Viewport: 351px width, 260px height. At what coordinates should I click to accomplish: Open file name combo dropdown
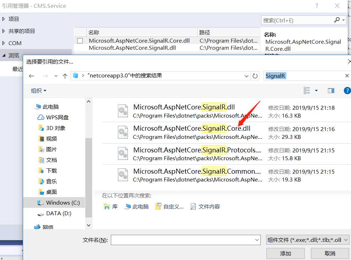tap(257, 240)
